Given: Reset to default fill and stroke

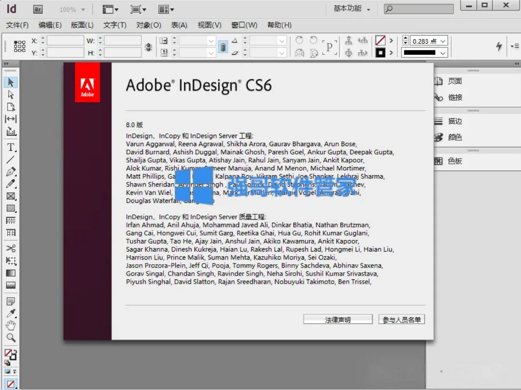Looking at the screenshot, I should [7, 362].
